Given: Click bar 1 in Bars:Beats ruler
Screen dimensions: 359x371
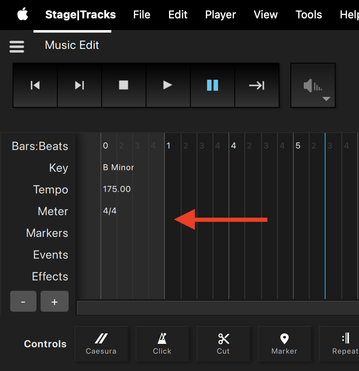Looking at the screenshot, I should 168,145.
